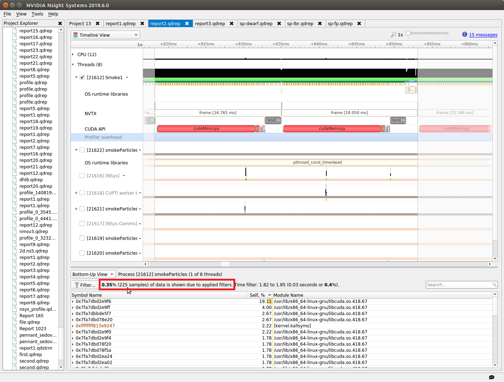Click the Self, % column header to sort
504x382 pixels.
(x=257, y=295)
